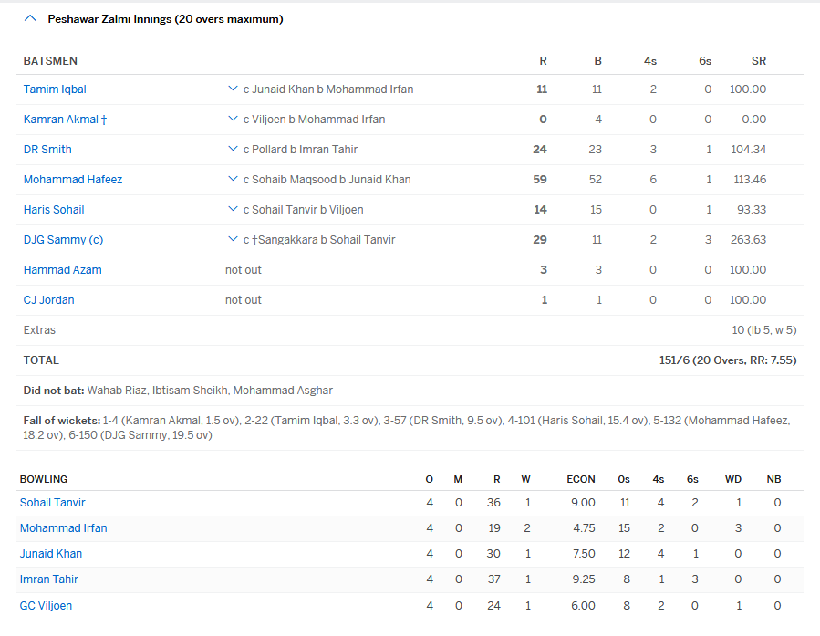820x636 pixels.
Task: Expand DR Smith dismissal chevron
Action: [233, 150]
